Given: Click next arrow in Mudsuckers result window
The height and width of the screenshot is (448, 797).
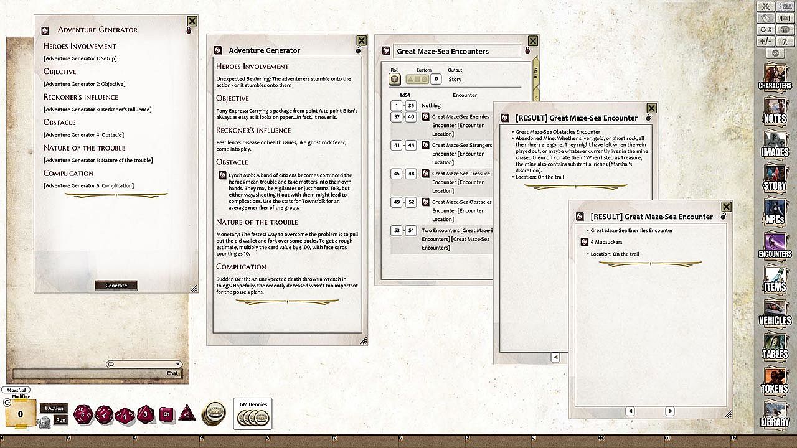Looking at the screenshot, I should 670,411.
